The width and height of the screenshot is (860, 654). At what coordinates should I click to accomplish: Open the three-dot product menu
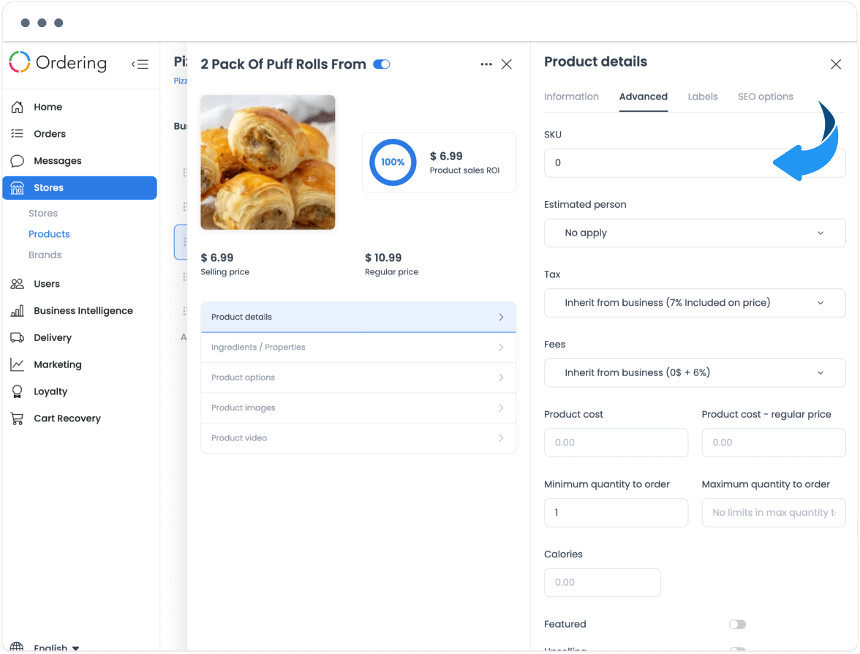click(486, 64)
